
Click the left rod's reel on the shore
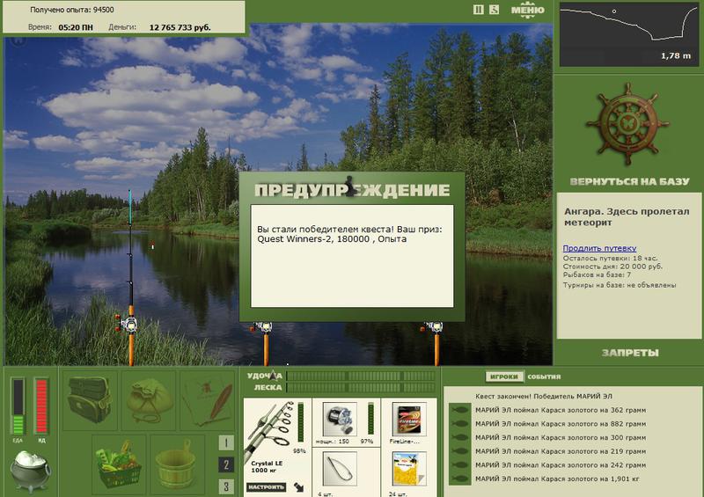(127, 323)
